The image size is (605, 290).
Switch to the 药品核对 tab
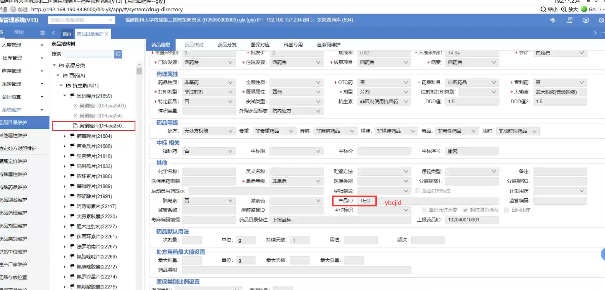click(x=194, y=45)
